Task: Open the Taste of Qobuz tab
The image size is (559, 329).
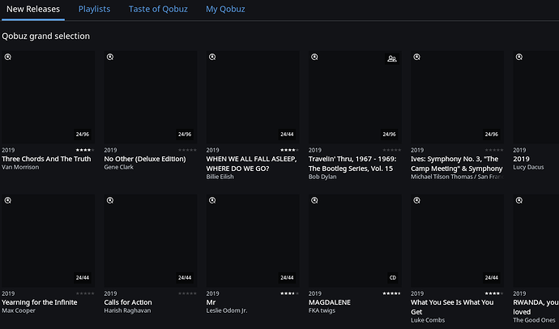Action: click(x=158, y=9)
